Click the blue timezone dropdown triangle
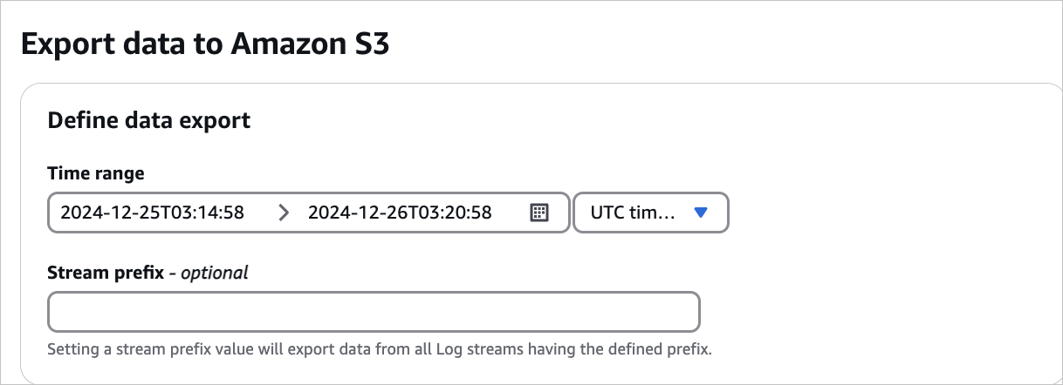Screen dimensions: 1063x385 [x=700, y=213]
